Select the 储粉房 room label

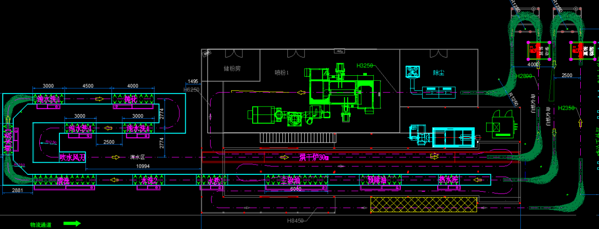232,68
